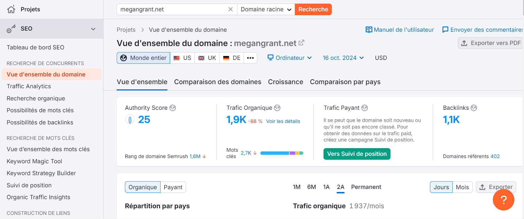Open Tableau de bord SEO in sidebar
The width and height of the screenshot is (524, 219).
pyautogui.click(x=36, y=47)
